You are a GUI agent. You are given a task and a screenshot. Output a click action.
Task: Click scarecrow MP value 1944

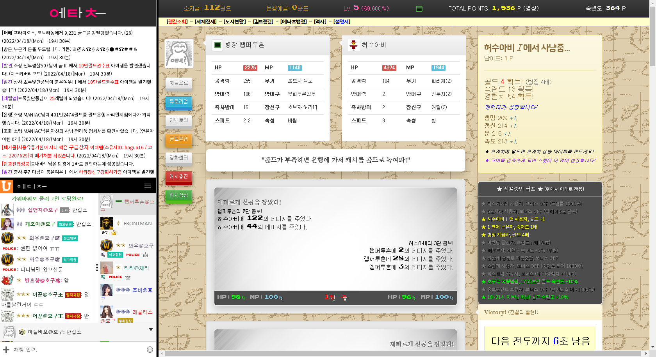[439, 68]
